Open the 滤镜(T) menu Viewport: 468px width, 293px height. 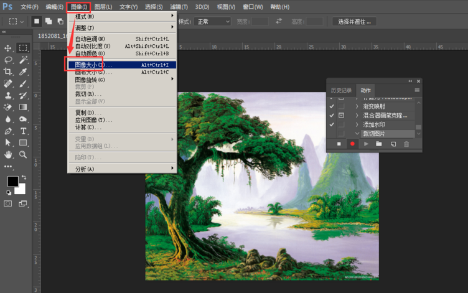[179, 7]
